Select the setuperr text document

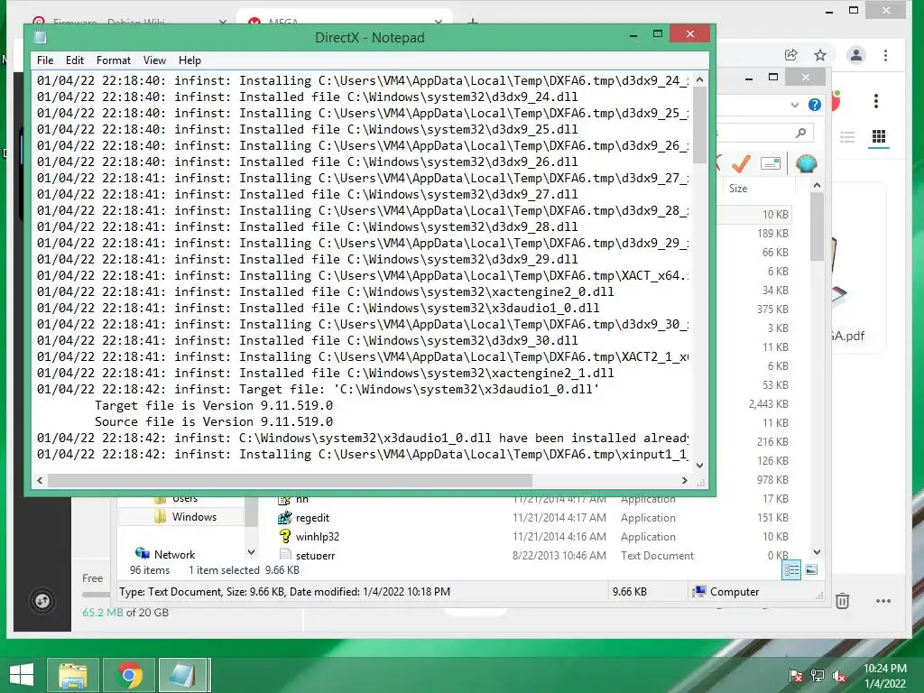pos(315,555)
